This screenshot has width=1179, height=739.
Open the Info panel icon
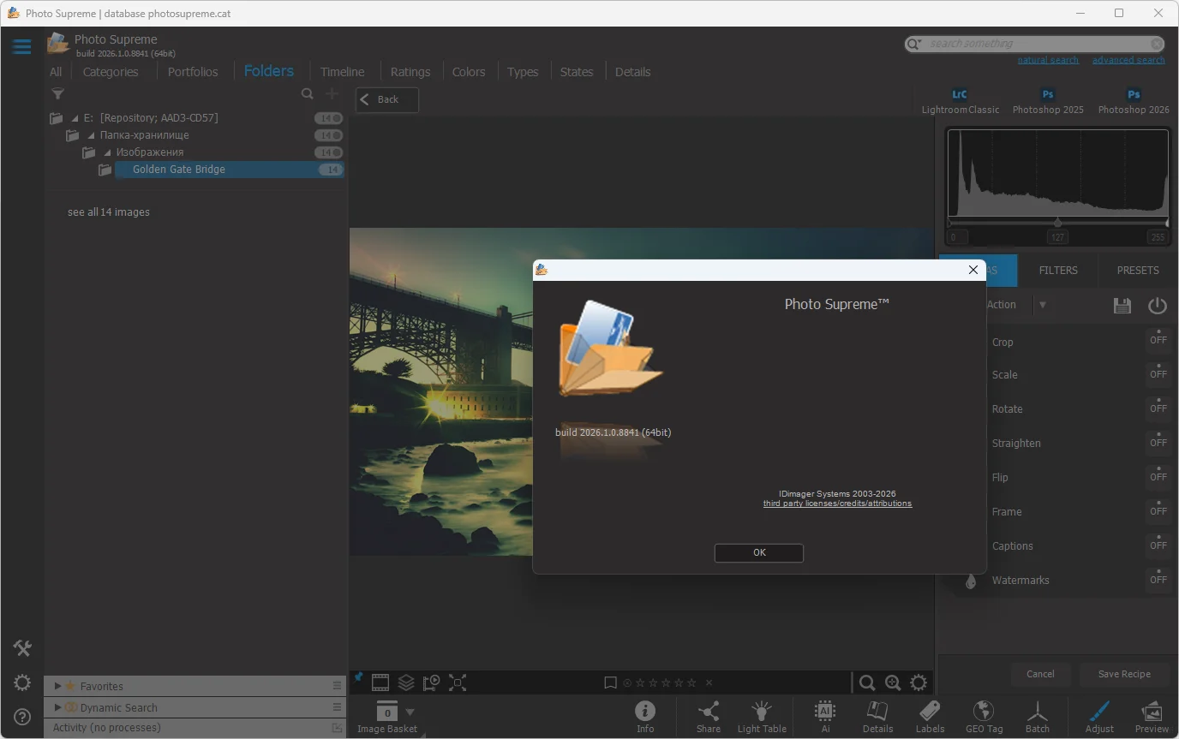[x=644, y=711]
